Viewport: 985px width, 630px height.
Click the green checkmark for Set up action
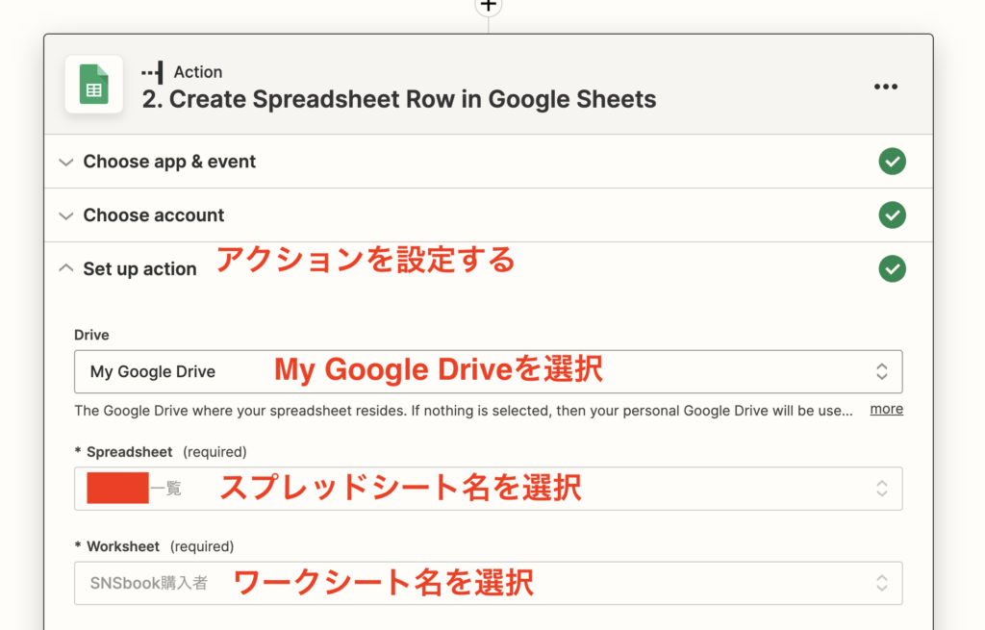coord(892,269)
